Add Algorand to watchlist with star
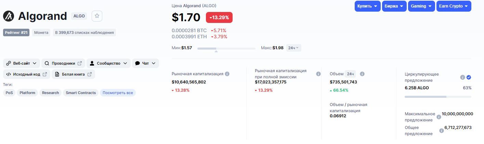Image resolution: width=484 pixels, height=144 pixels. pos(97,16)
